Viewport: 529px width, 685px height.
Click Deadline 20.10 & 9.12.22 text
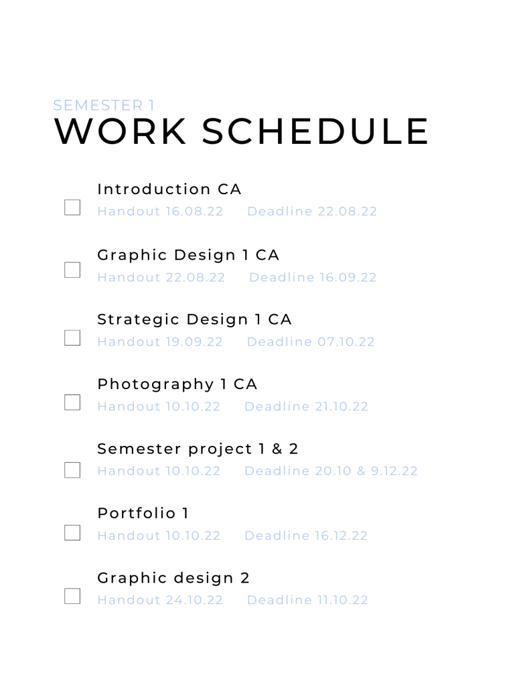click(x=331, y=471)
